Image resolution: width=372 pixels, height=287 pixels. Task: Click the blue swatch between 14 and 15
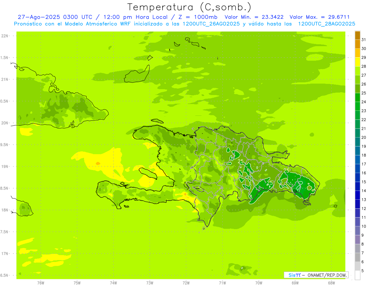coord(357,186)
